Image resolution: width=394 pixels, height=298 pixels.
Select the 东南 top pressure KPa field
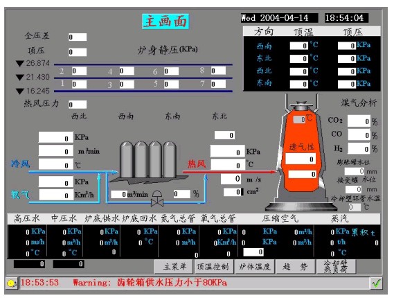pyautogui.click(x=347, y=85)
